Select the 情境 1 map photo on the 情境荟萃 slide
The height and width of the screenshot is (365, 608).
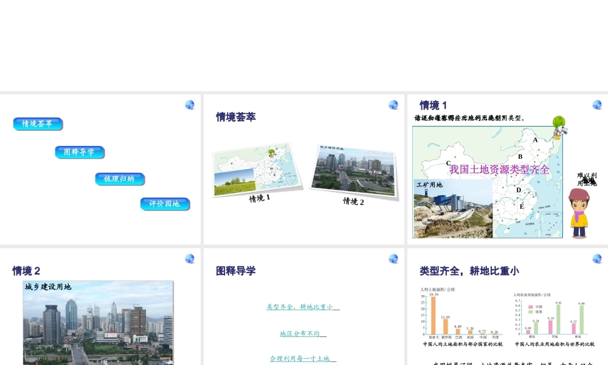tap(257, 170)
